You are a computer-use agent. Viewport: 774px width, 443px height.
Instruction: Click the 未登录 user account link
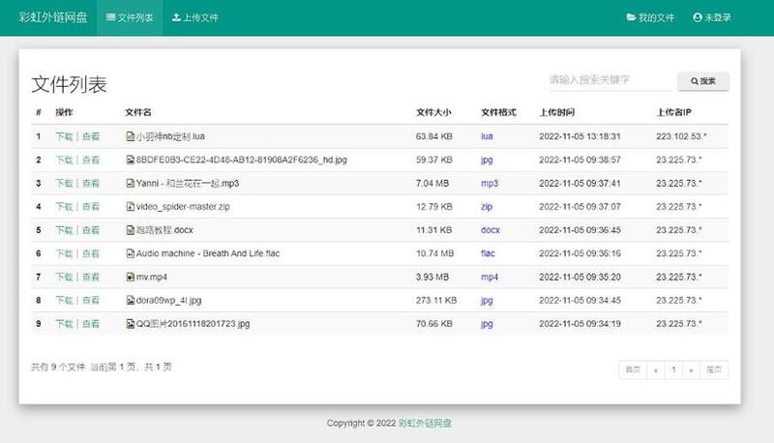coord(711,17)
